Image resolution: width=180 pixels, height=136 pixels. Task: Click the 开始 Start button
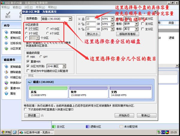(x=6, y=132)
